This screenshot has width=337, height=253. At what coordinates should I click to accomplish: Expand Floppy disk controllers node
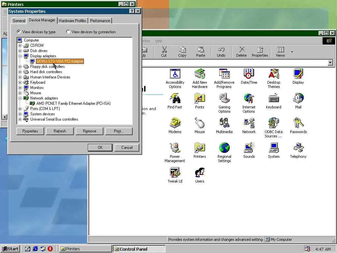(x=20, y=67)
